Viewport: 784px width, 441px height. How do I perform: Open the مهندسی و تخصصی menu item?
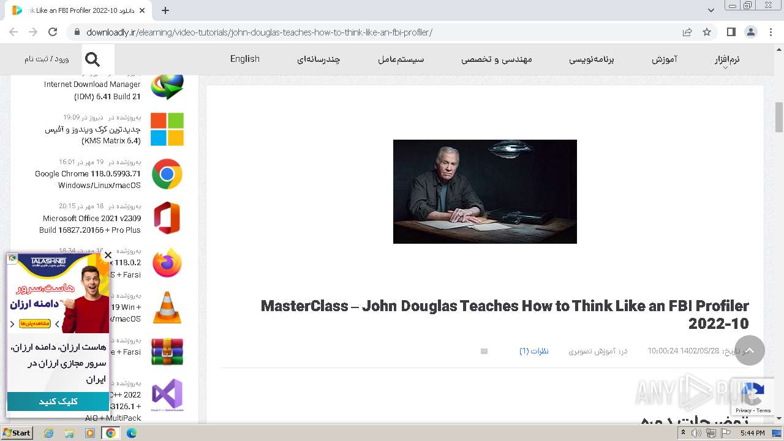pyautogui.click(x=497, y=59)
